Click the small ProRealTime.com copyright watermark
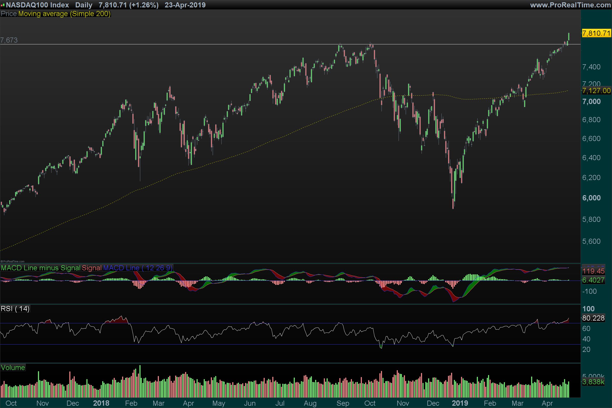The height and width of the screenshot is (408, 612). 12,261
